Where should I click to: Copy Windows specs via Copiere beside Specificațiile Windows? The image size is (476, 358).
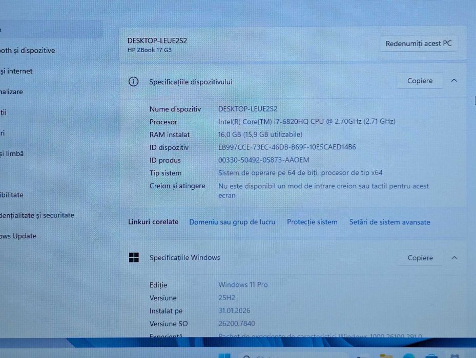(420, 258)
